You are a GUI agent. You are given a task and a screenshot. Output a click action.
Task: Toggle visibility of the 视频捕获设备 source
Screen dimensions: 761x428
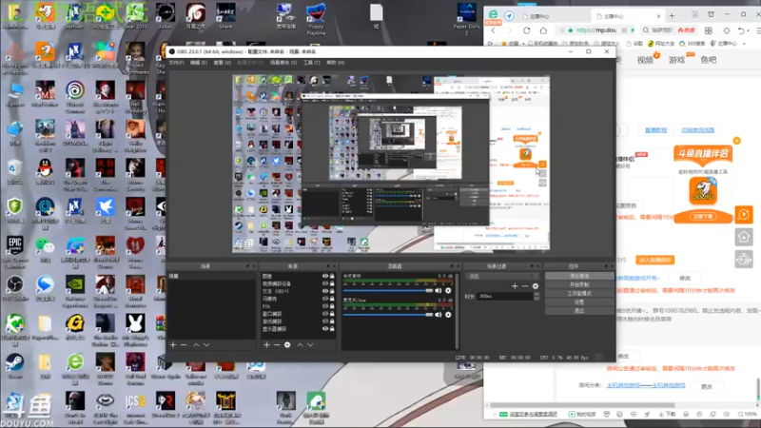(325, 283)
